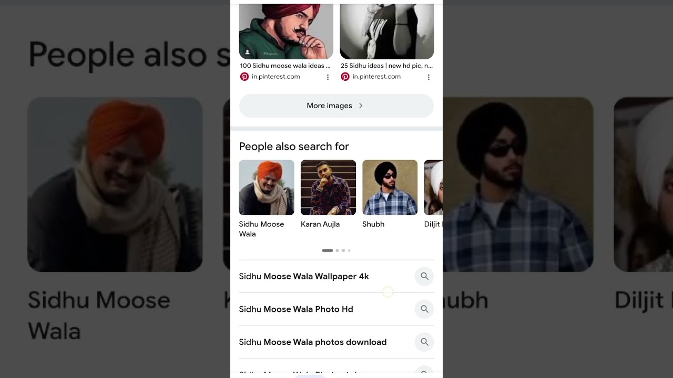Select the Shubh person thumbnail
The height and width of the screenshot is (378, 673).
[x=390, y=187]
